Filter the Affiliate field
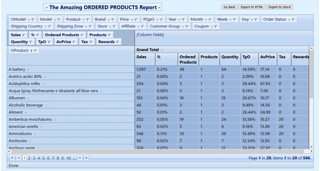Screen dimensions: 320x171 tap(142, 26)
